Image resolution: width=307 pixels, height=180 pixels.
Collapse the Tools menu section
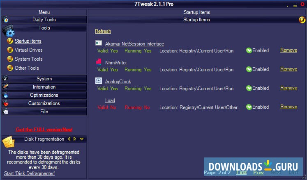[x=44, y=28]
